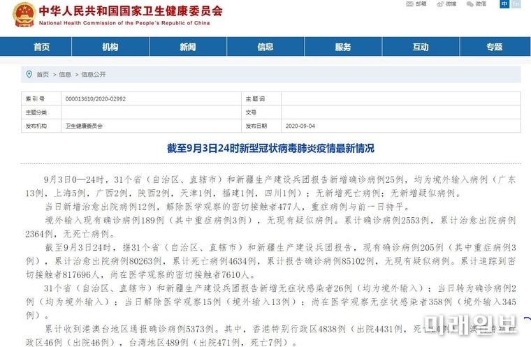The image size is (531, 347).
Task: Click the 卫生健康委员会 issuing agency cell
Action: click(x=151, y=126)
